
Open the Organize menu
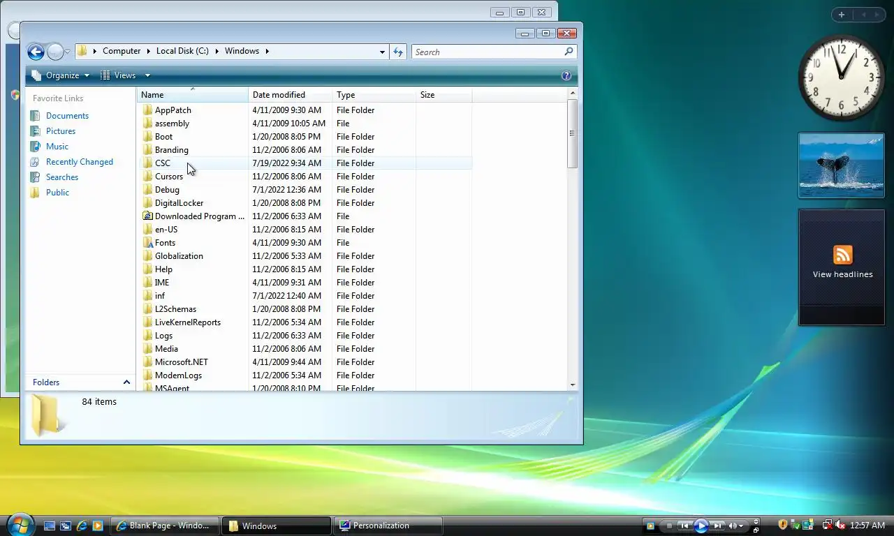(61, 75)
